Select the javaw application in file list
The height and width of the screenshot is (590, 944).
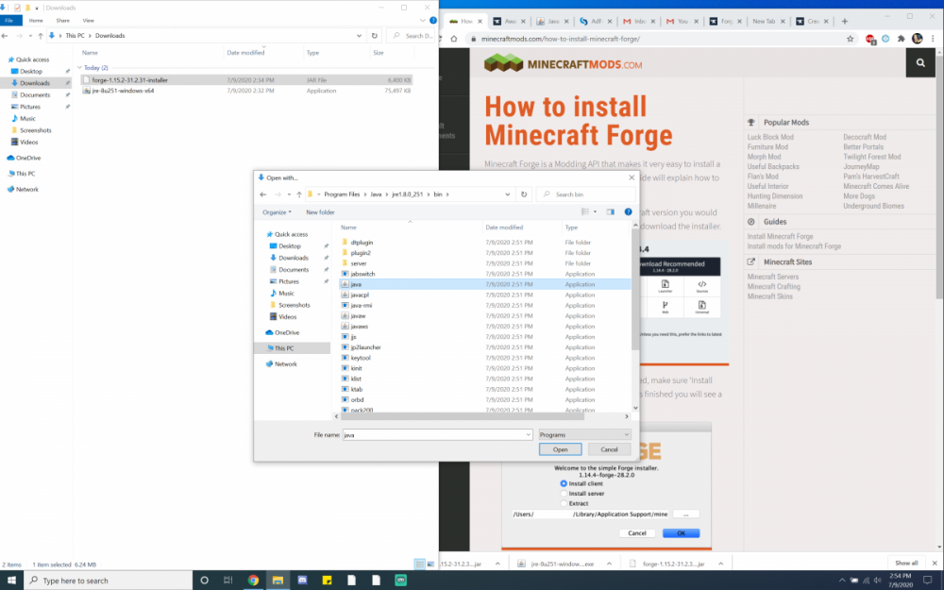[359, 315]
